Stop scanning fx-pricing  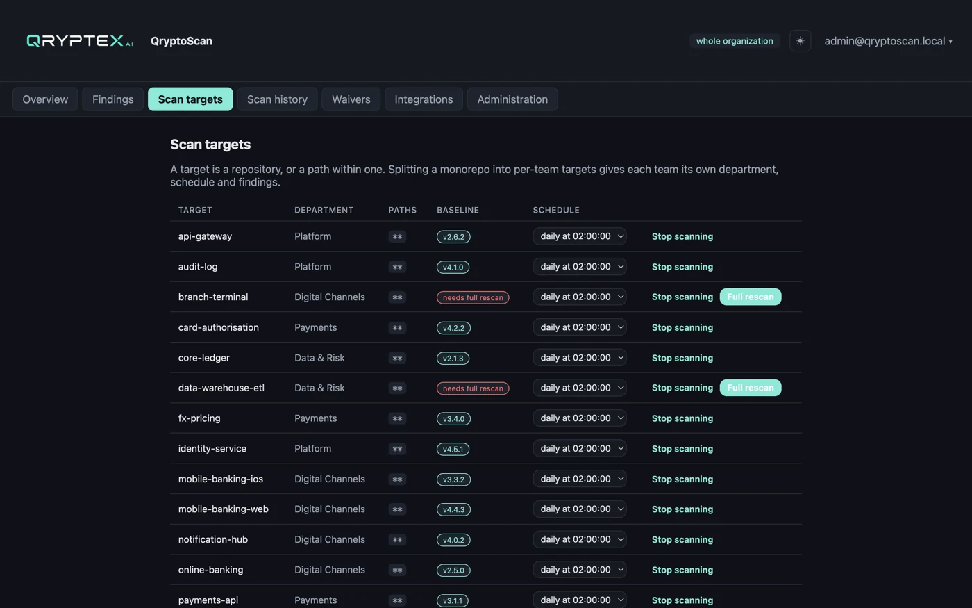(682, 418)
